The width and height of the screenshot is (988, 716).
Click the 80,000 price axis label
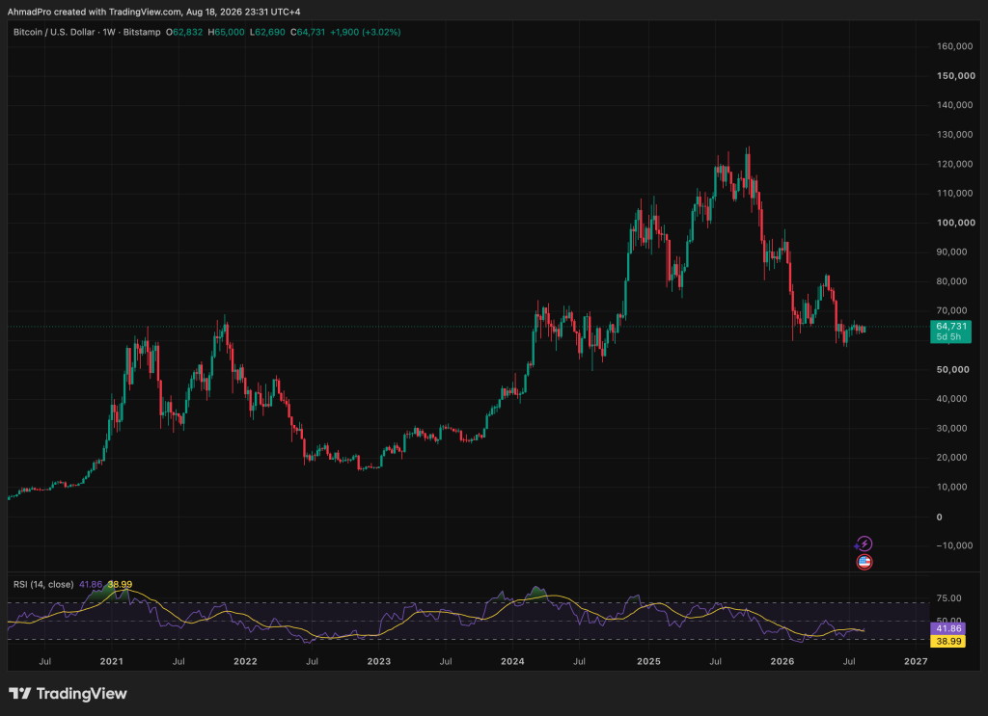click(951, 281)
